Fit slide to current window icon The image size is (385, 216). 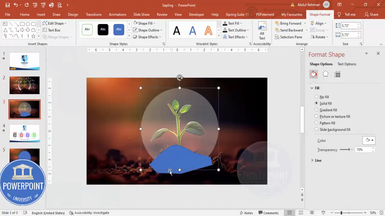(381, 213)
